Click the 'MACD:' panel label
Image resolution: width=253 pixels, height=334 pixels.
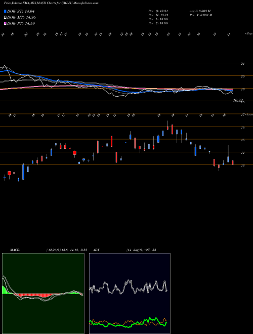[x=15, y=250]
